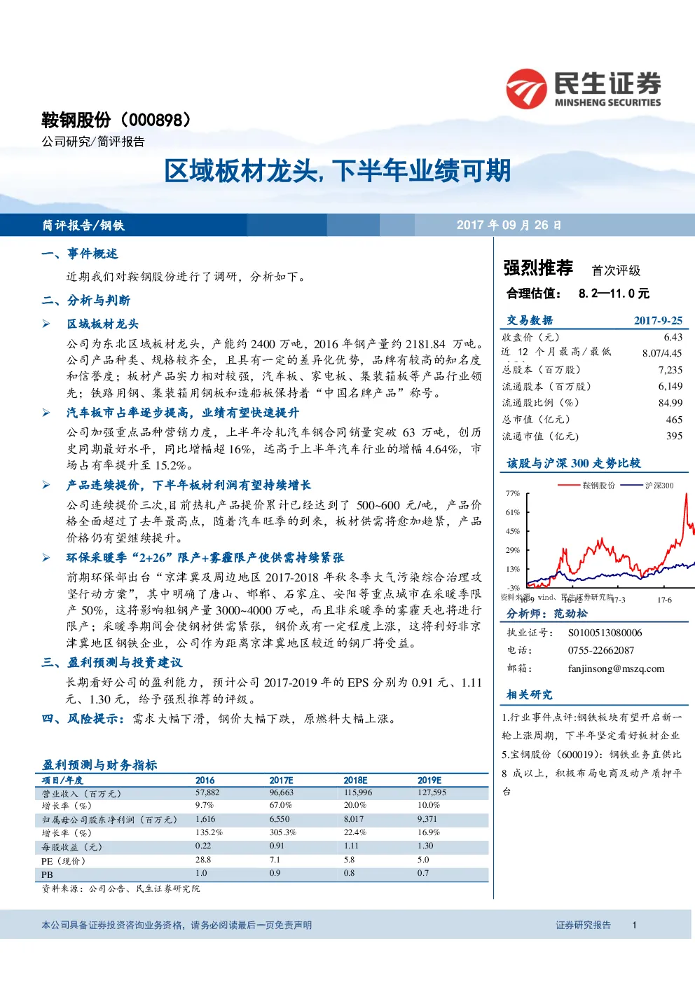Click the 2016 revenue cell 57,882
695x983 pixels.
coord(207,792)
